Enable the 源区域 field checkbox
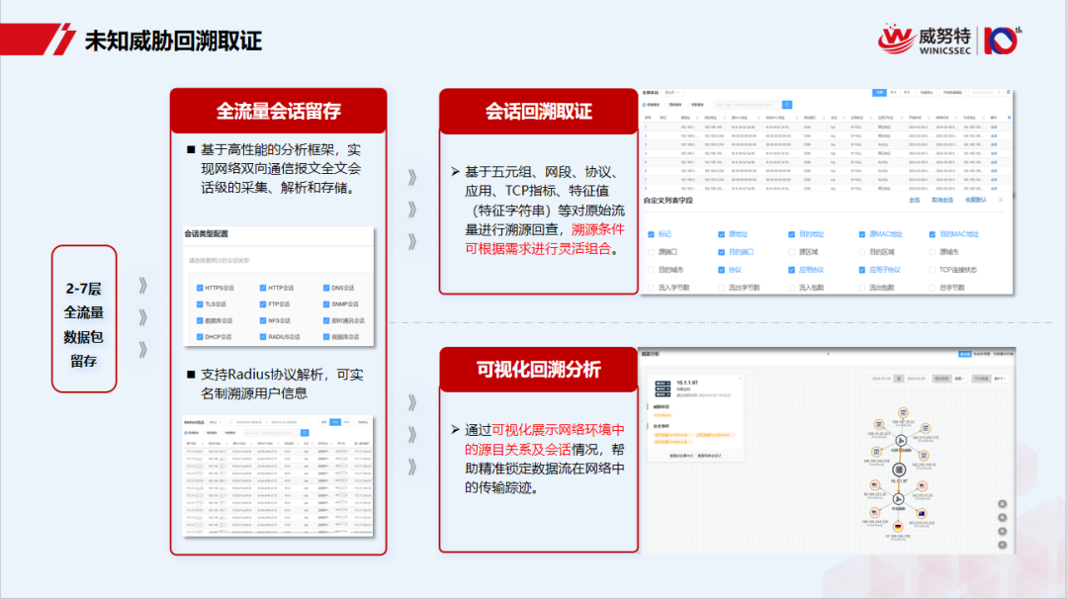The height and width of the screenshot is (599, 1068). 791,252
